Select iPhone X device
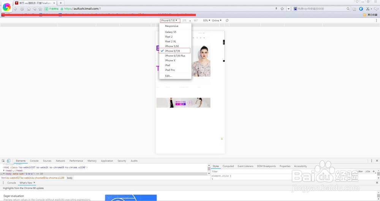 (170, 60)
